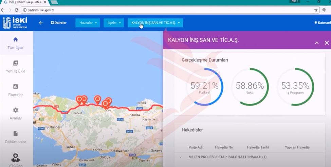The image size is (331, 167).
Task: Click the Fiziksel 59.21% progress gauge
Action: point(204,87)
